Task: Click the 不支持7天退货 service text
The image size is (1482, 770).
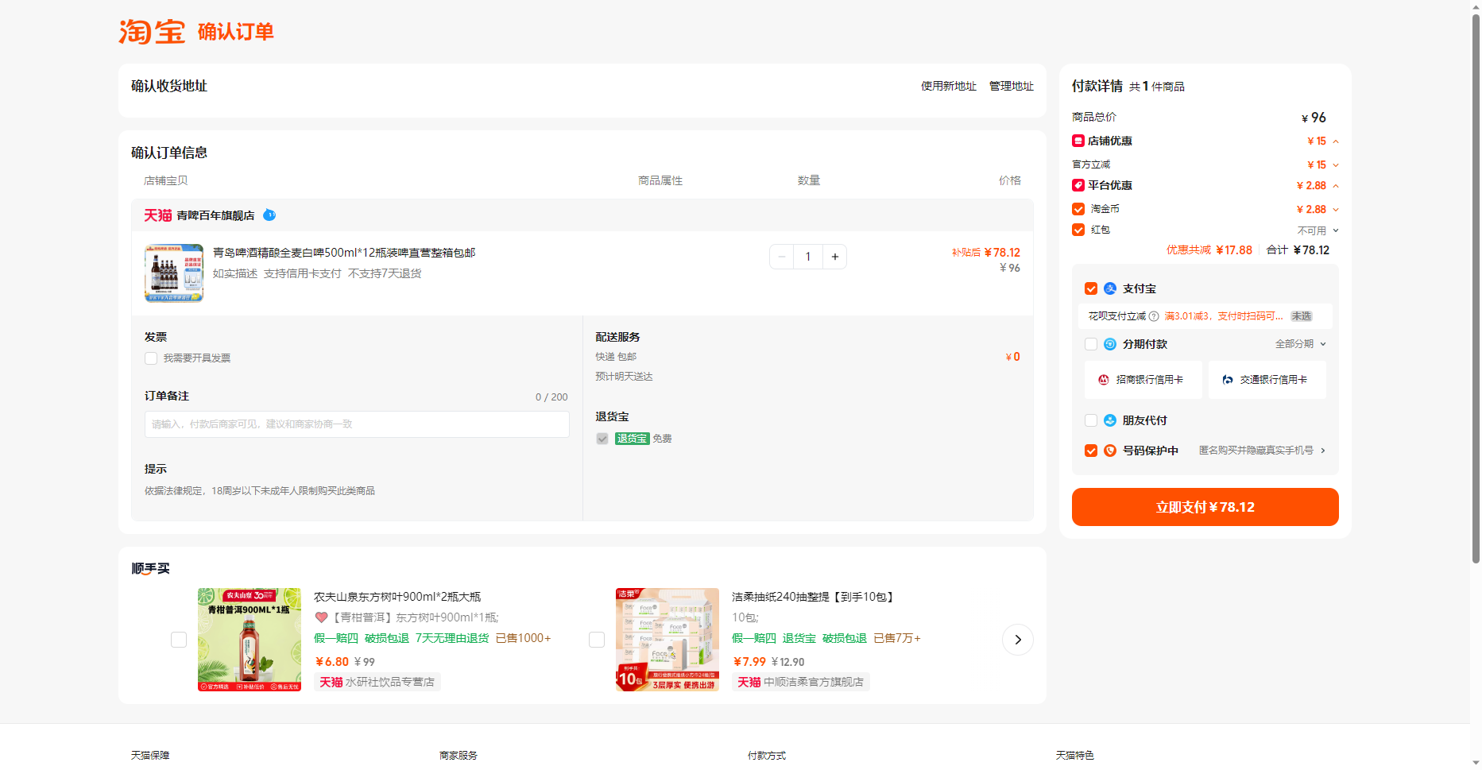Action: [x=385, y=273]
